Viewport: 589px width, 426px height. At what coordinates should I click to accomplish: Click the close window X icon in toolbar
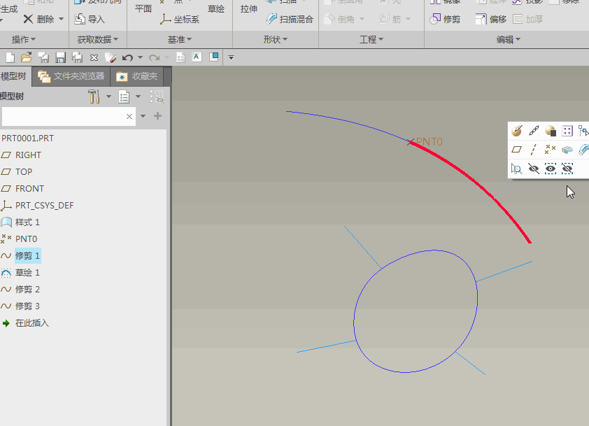point(94,57)
